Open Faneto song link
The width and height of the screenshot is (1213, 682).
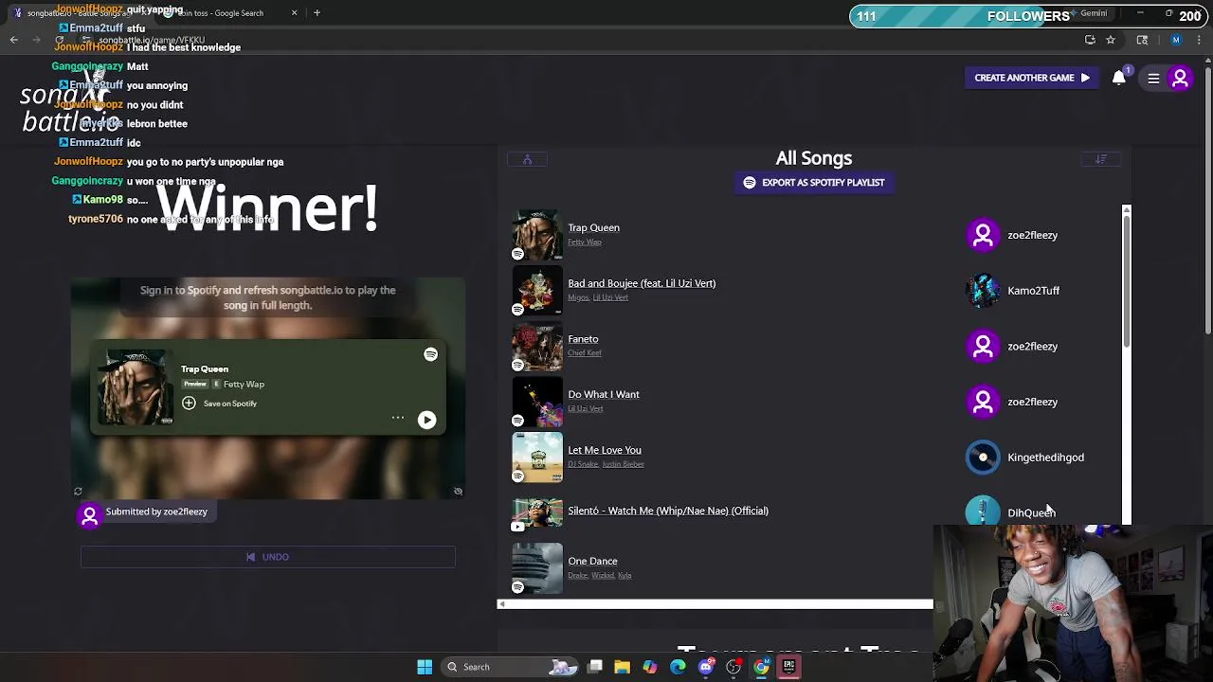583,339
